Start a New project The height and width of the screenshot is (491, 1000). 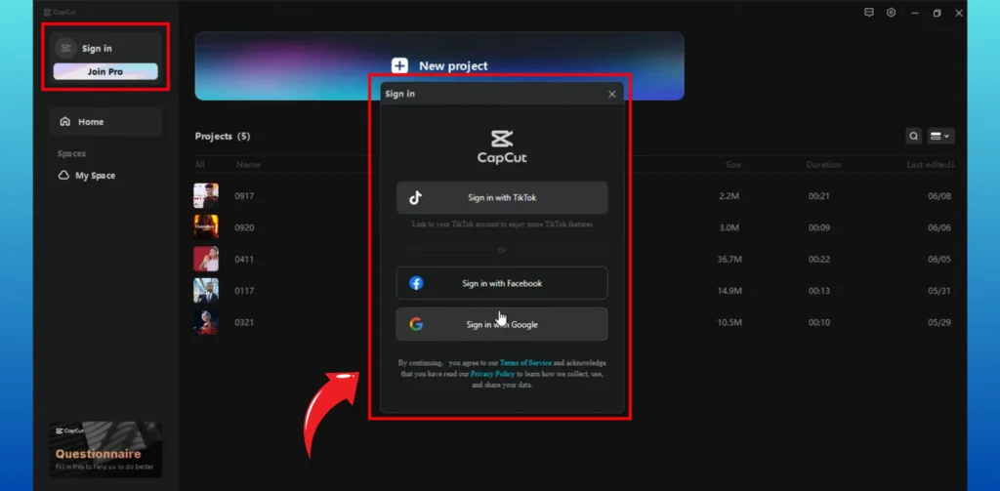pos(439,65)
